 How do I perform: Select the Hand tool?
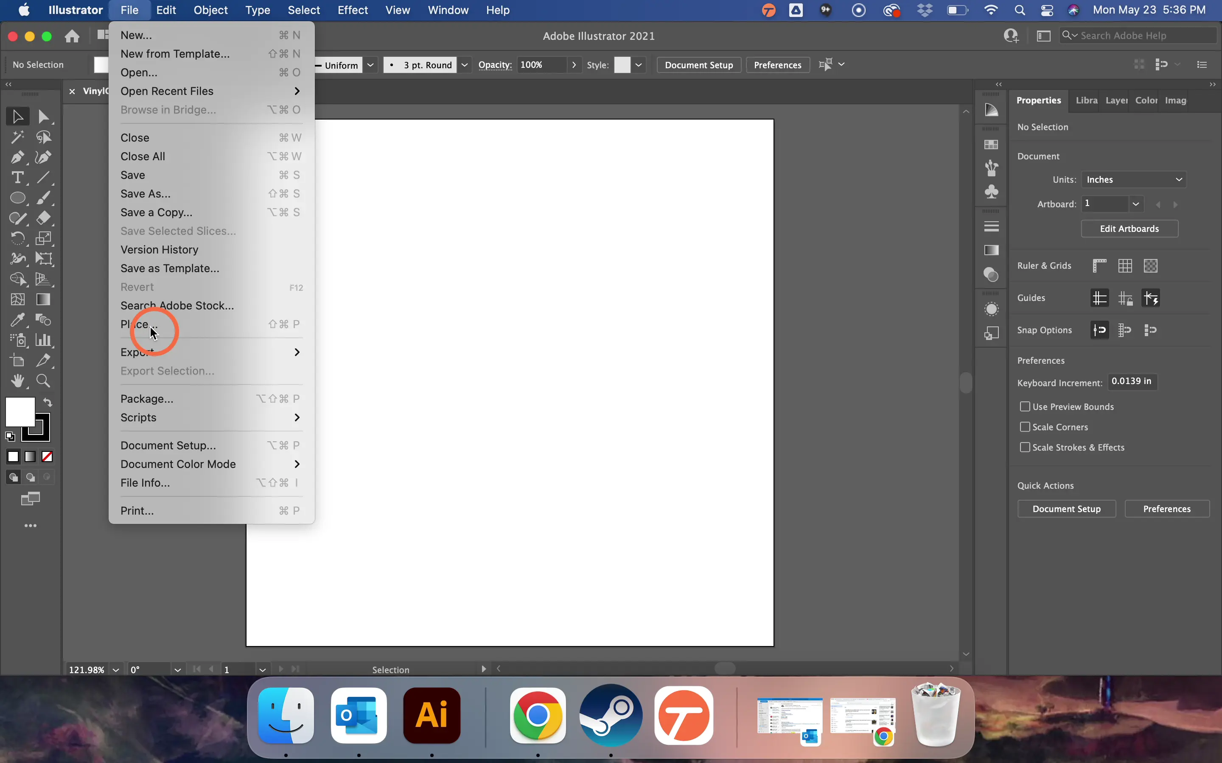(x=18, y=381)
